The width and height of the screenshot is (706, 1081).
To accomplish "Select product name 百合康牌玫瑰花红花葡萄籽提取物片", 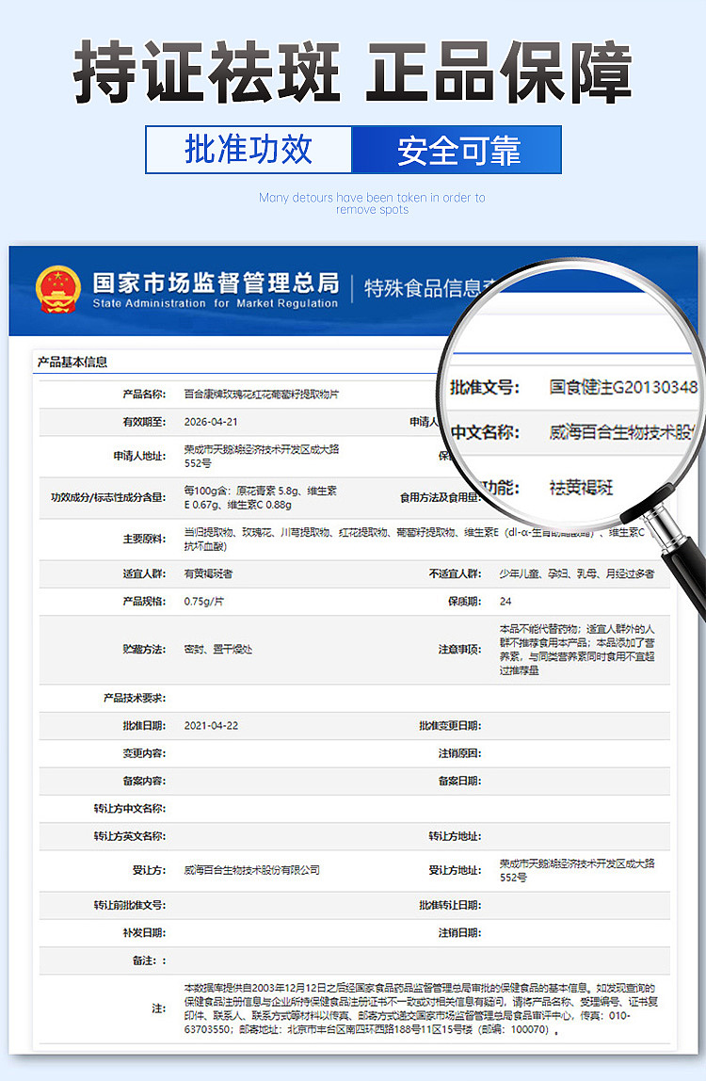I will pos(262,395).
